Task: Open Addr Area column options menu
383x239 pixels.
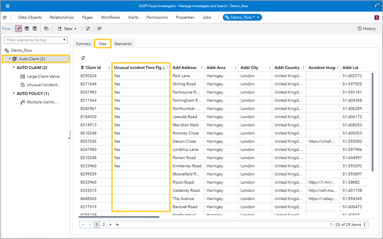Action: click(x=236, y=67)
